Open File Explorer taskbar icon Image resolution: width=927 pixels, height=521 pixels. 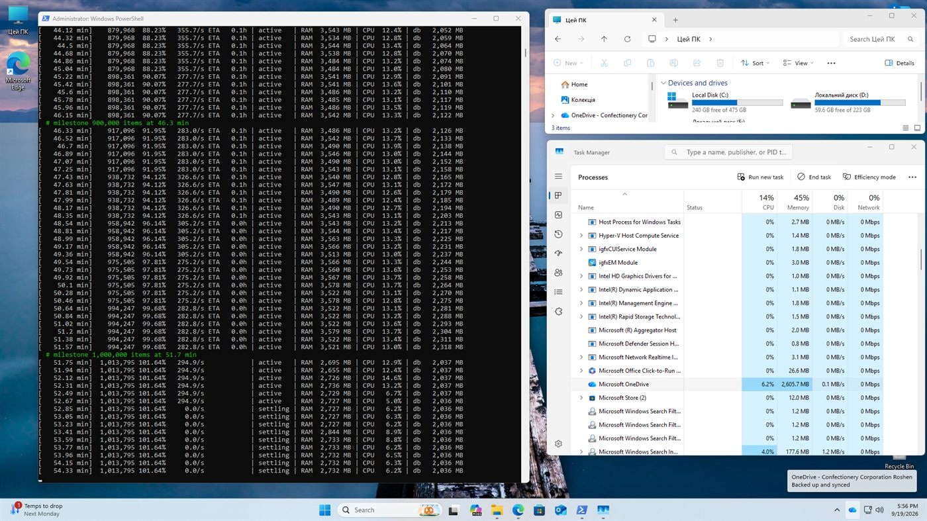click(x=497, y=510)
